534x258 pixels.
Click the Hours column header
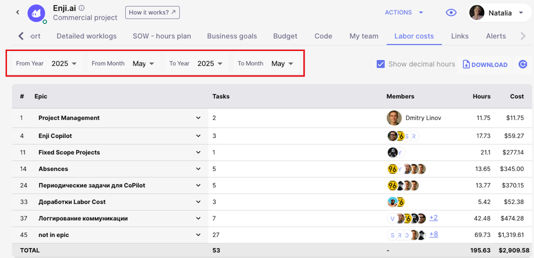[x=481, y=96]
